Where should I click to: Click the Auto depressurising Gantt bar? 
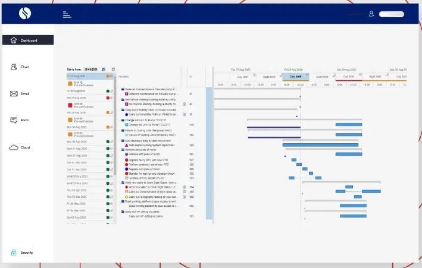320,145
